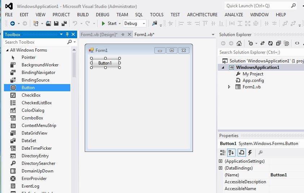Screen dimensions: 304x193
Task: Click the Show All Files icon
Action: pos(286,43)
